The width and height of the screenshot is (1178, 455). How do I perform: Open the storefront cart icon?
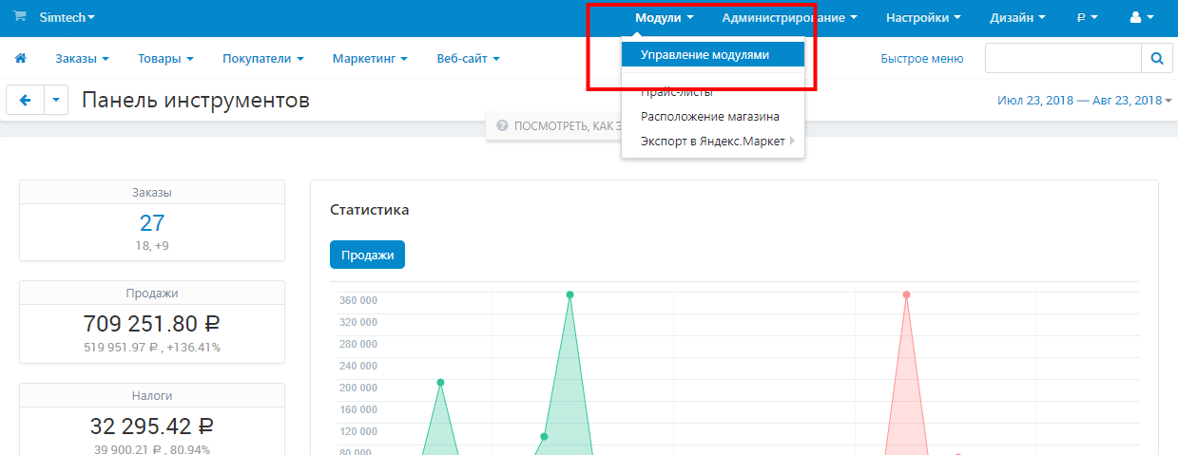[19, 17]
